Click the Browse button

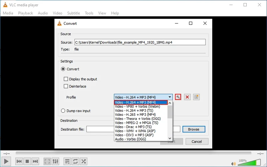point(194,129)
